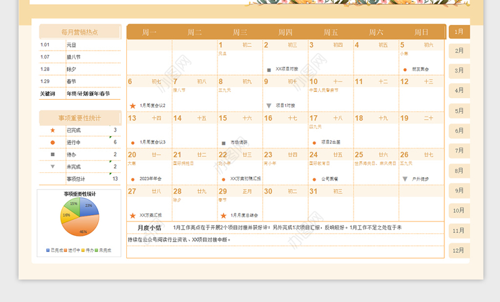Click the orange circle icon beside 进行中

click(52, 142)
